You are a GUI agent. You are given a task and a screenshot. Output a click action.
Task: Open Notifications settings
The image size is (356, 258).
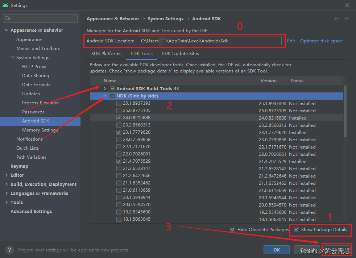(29, 139)
